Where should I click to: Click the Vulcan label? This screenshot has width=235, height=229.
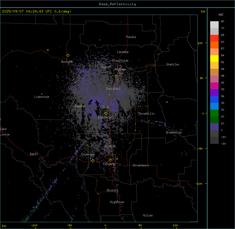(148, 215)
